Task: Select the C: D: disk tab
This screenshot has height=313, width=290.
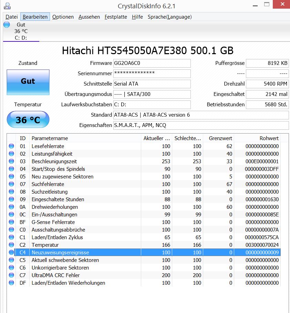Action: (21, 31)
